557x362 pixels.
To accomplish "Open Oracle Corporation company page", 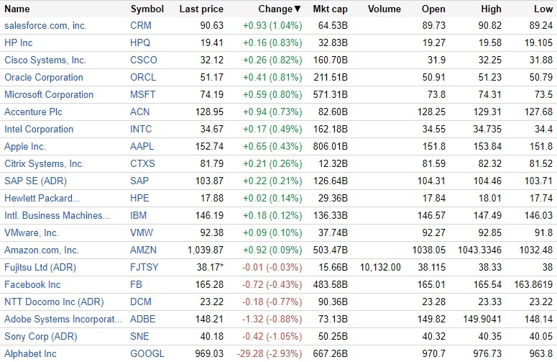I will point(44,78).
